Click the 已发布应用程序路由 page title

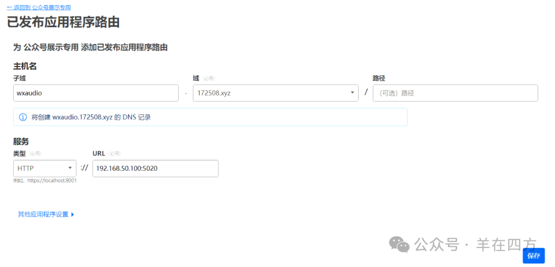point(63,23)
